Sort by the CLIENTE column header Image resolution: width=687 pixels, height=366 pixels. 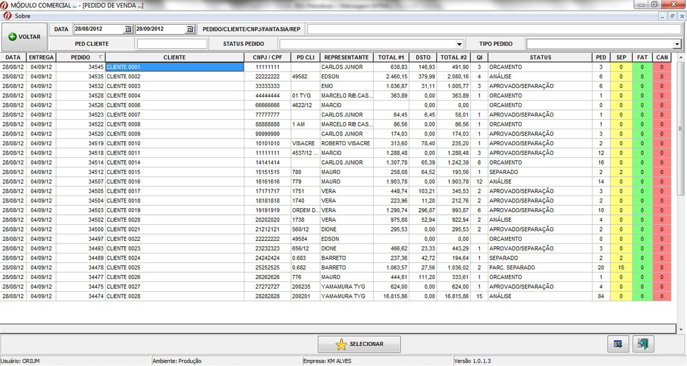174,58
